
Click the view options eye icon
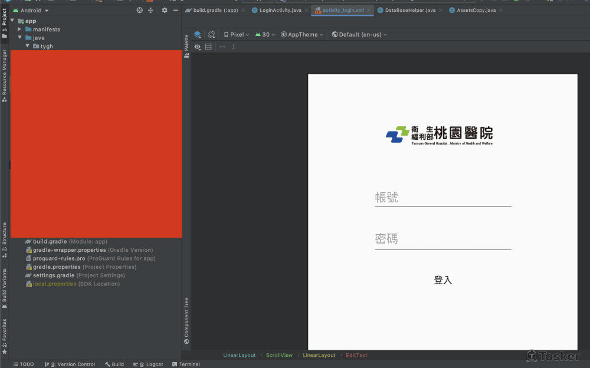click(x=198, y=47)
